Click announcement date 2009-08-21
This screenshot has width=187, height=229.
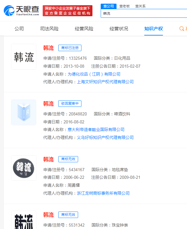pyautogui.click(x=130, y=178)
